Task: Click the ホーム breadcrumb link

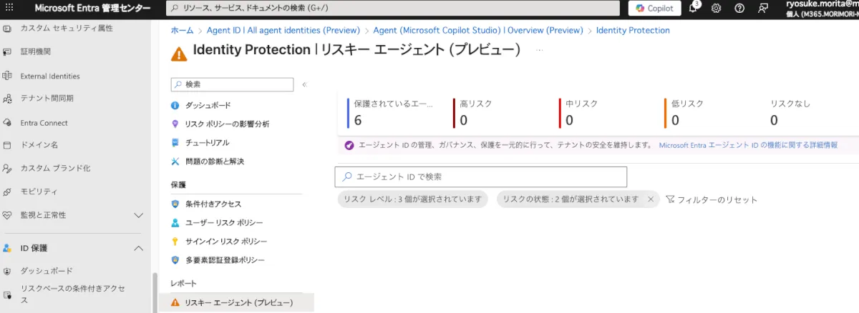Action: pyautogui.click(x=182, y=30)
